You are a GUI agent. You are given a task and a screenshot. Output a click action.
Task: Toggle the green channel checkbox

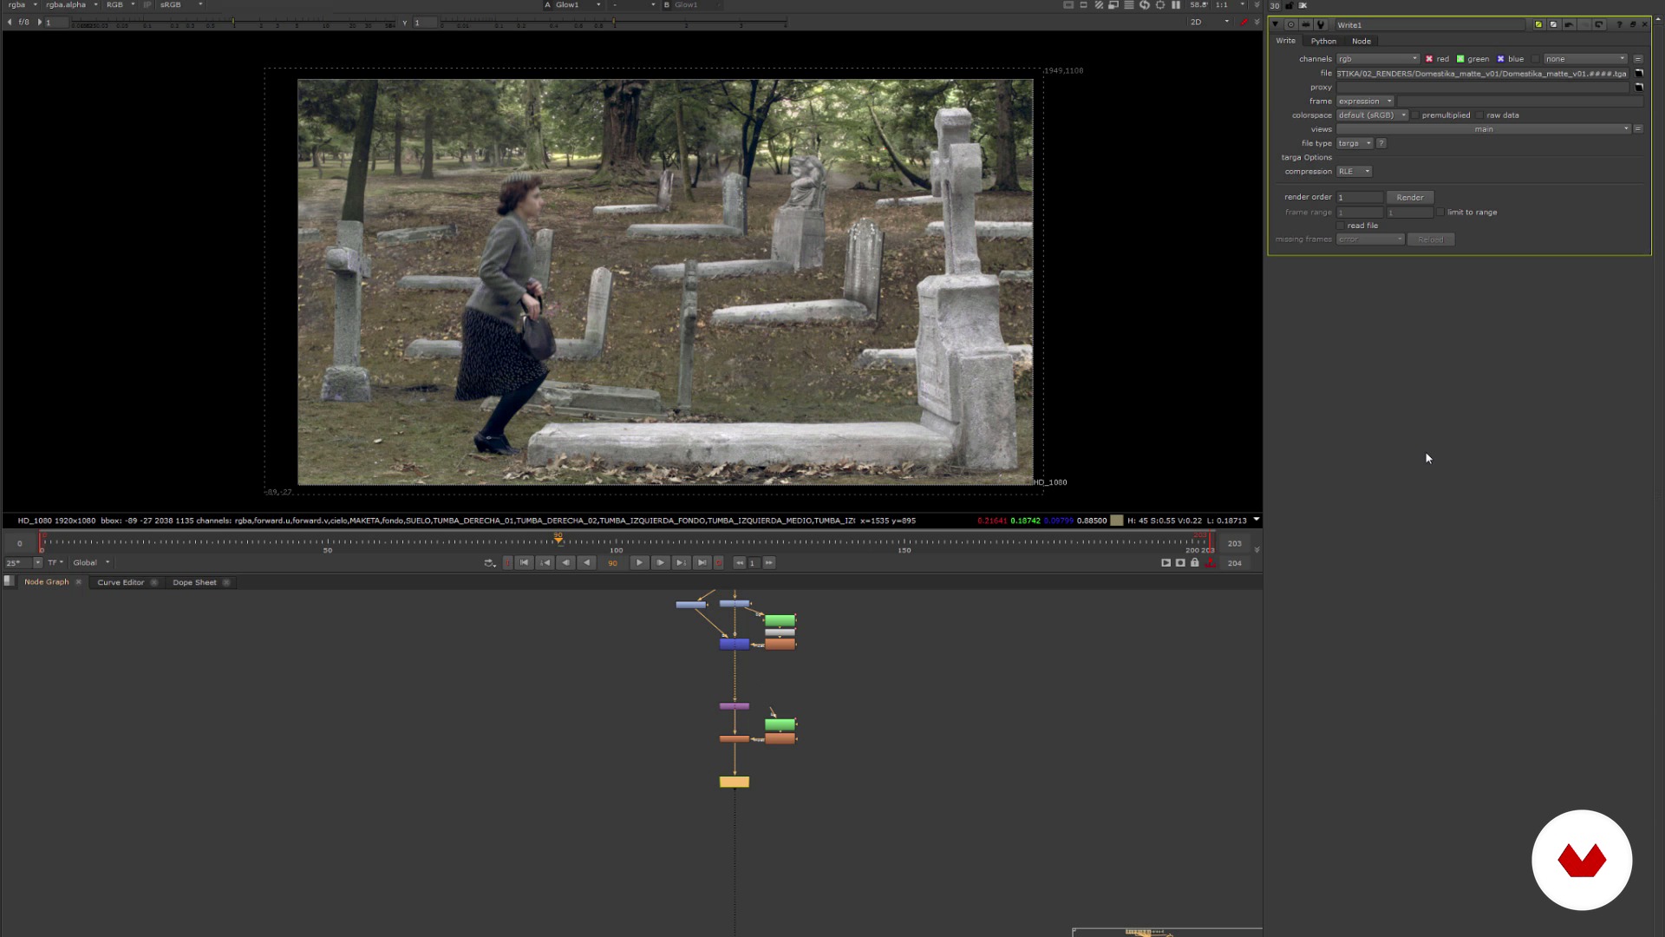click(x=1460, y=59)
